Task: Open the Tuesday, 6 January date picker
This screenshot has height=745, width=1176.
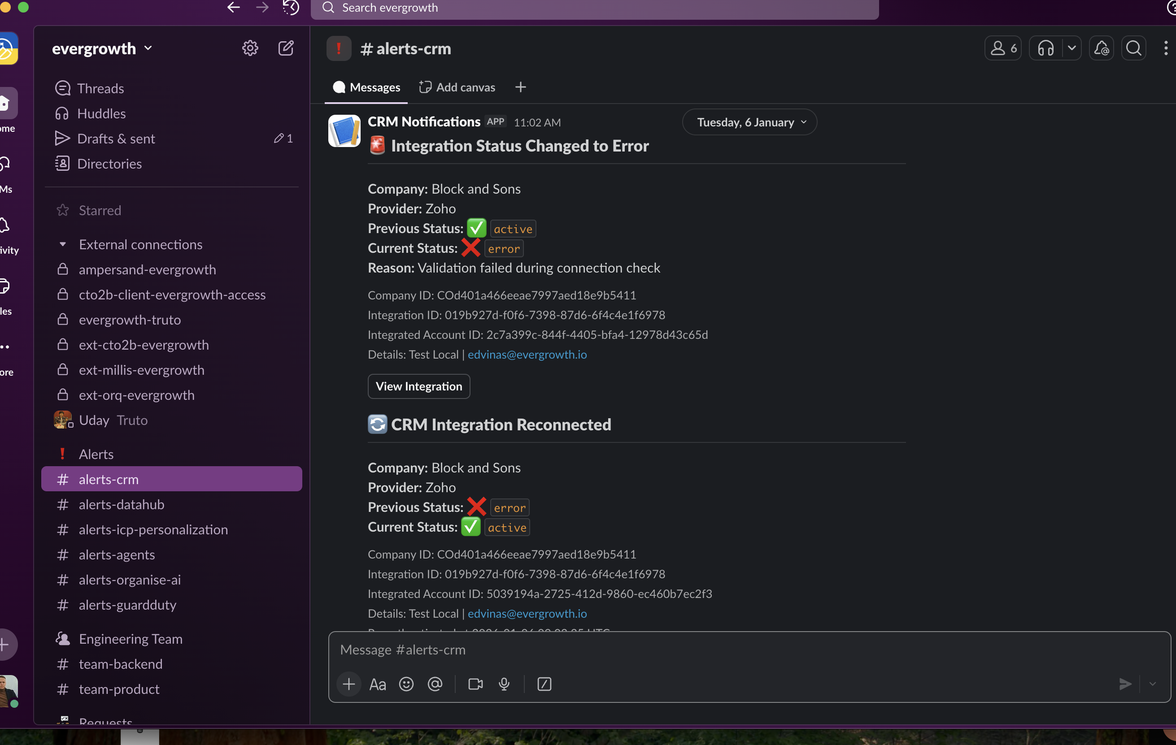Action: [x=749, y=122]
